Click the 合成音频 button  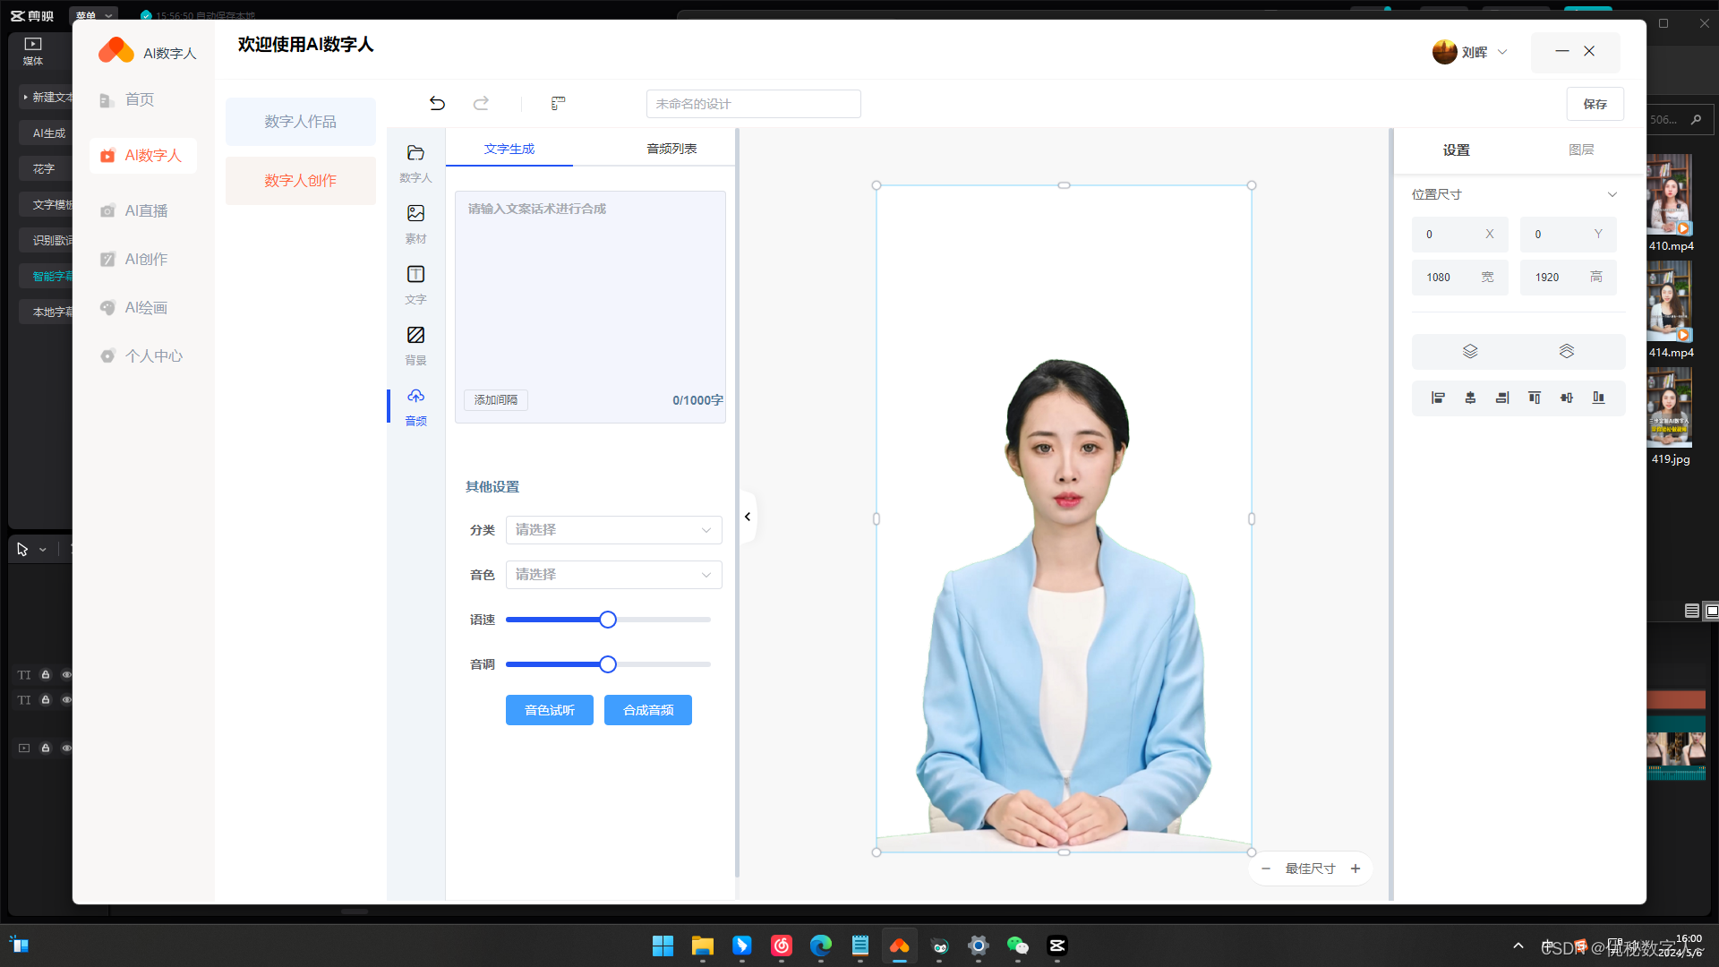click(647, 710)
